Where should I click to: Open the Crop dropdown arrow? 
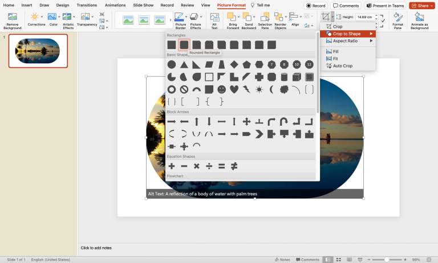click(332, 17)
